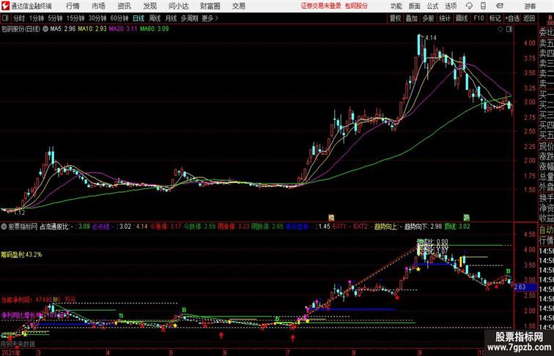The height and width of the screenshot is (356, 554).
Task: Click the MA60: 3.09 value
Action: pyautogui.click(x=154, y=29)
